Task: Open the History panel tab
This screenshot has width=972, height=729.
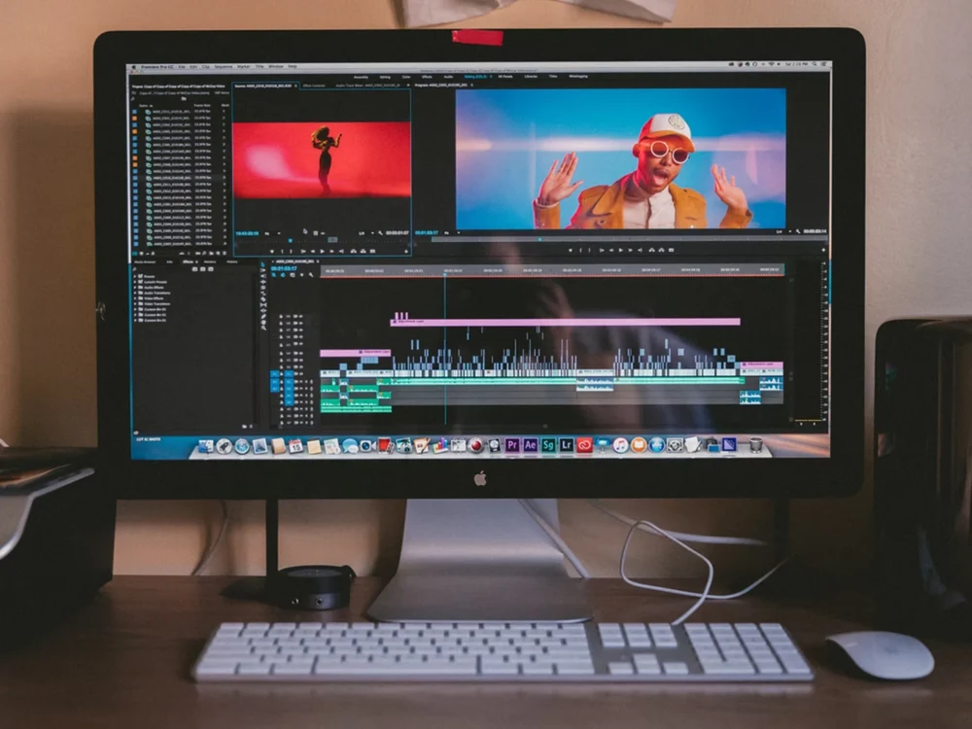Action: click(232, 261)
